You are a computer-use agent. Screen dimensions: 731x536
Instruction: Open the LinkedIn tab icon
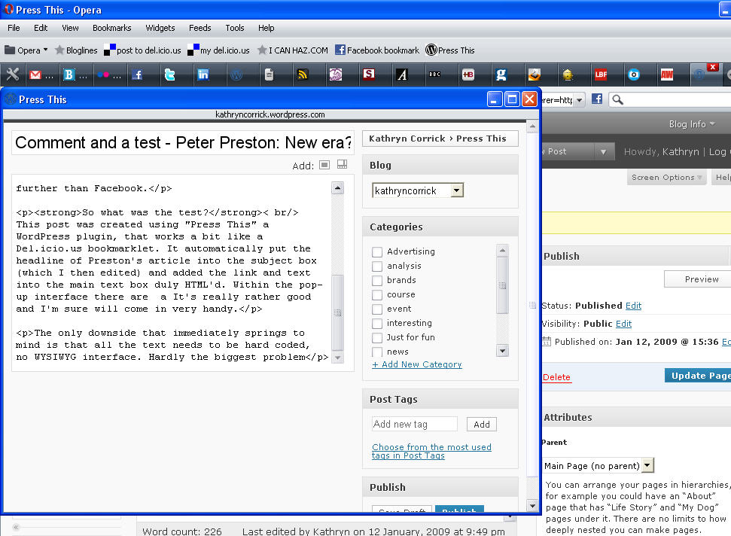(203, 75)
